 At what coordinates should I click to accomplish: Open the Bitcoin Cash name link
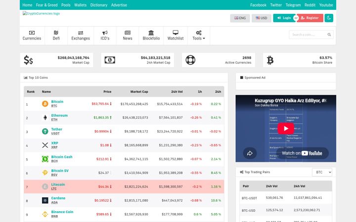coord(62,157)
